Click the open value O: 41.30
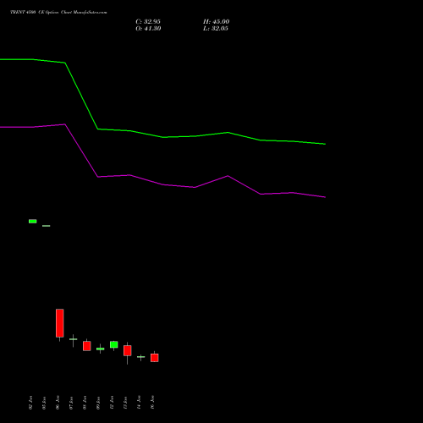Screen dimensions: 423x423 tap(148, 29)
